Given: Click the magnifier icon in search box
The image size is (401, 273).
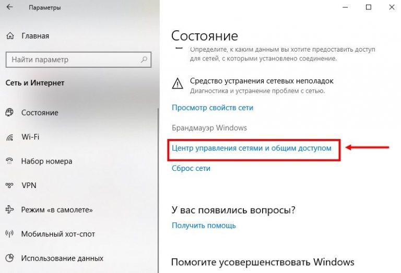Looking at the screenshot, I should coord(144,60).
